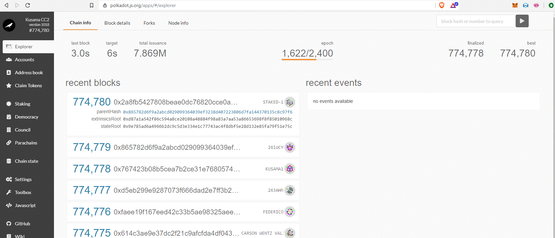
Task: Open Explorer in the sidebar
Action: tap(28, 47)
